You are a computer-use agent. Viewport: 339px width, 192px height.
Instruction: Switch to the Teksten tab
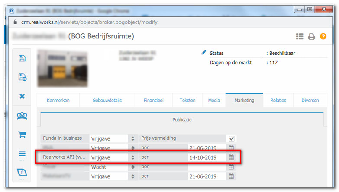[187, 100]
